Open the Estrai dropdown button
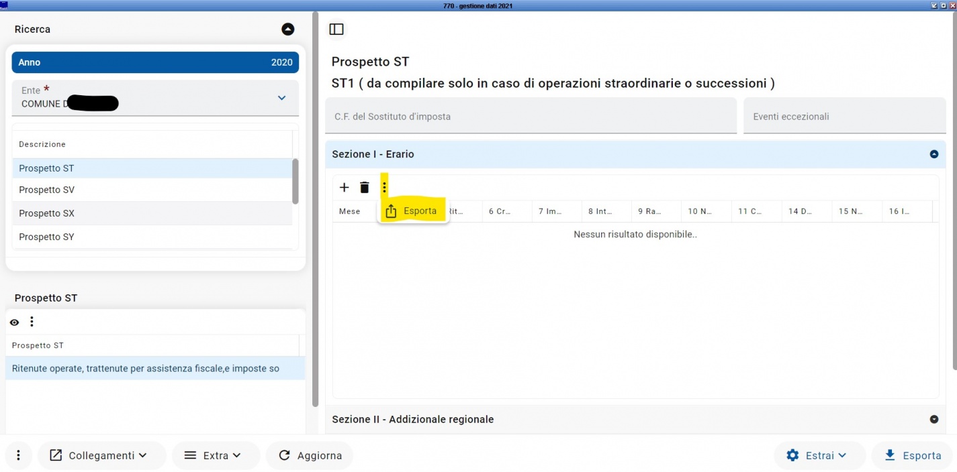The height and width of the screenshot is (472, 957). pyautogui.click(x=819, y=455)
